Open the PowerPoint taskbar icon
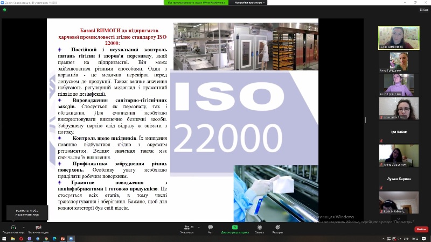431x242 pixels. (62, 239)
